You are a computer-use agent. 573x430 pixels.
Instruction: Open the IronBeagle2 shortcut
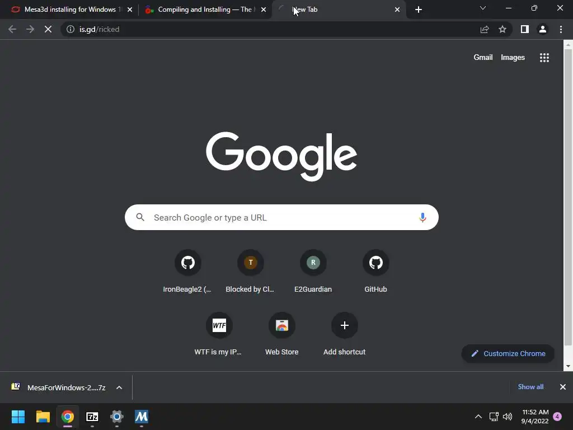(188, 272)
